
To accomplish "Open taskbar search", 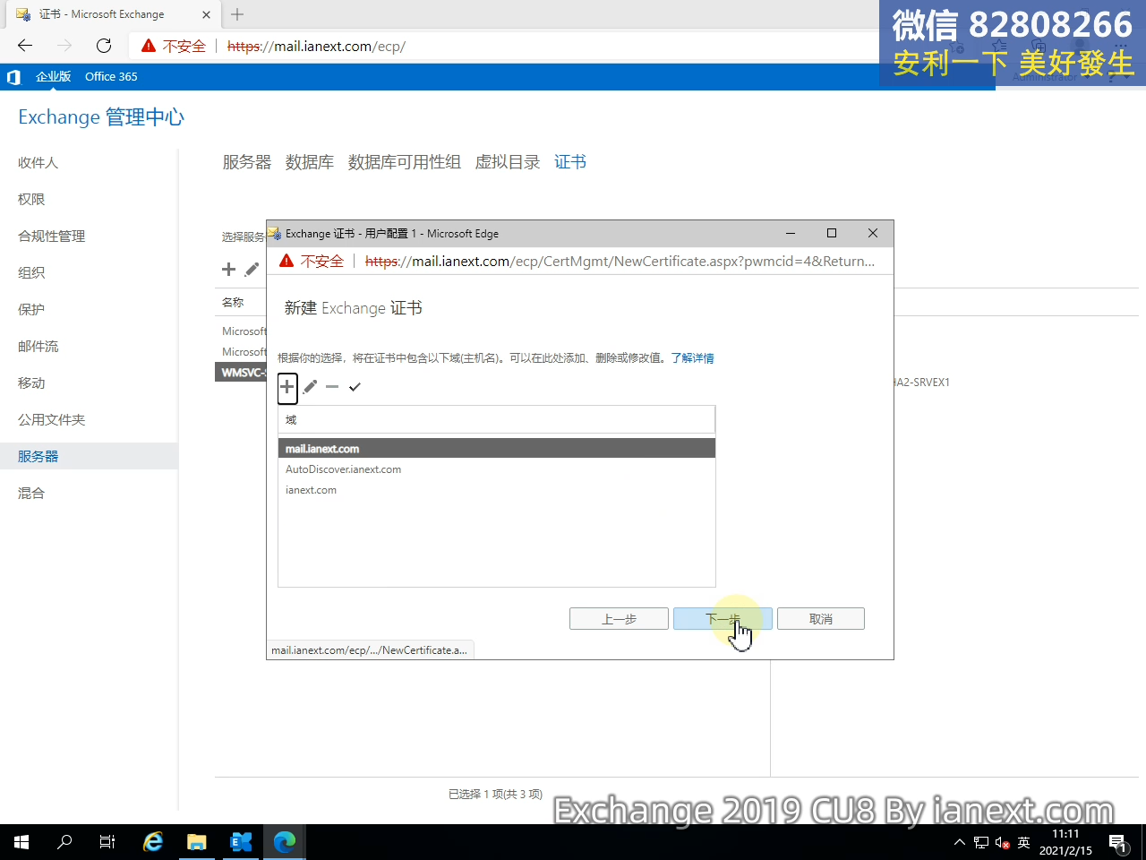I will pos(64,842).
